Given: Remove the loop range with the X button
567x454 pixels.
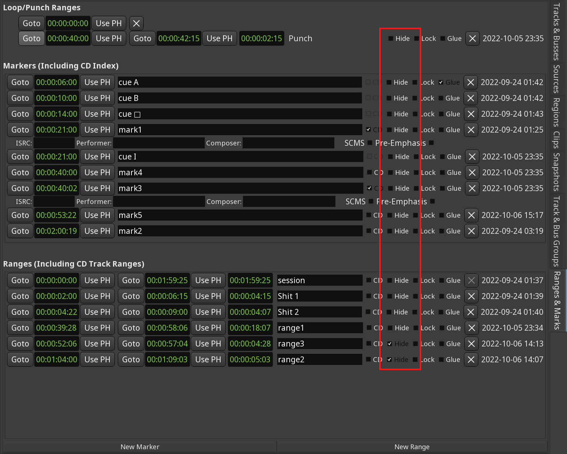Looking at the screenshot, I should [136, 23].
